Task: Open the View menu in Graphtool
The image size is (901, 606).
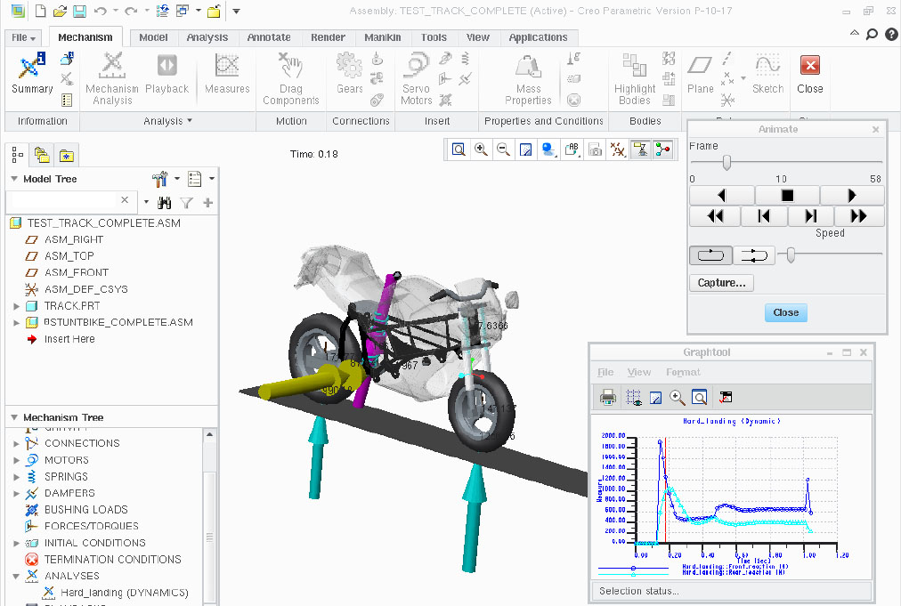Action: click(x=639, y=372)
